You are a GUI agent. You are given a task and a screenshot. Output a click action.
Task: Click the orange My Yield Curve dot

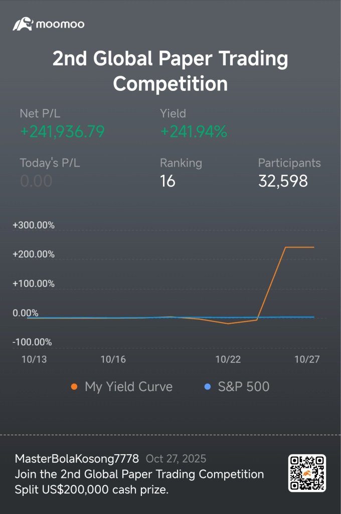coord(74,387)
